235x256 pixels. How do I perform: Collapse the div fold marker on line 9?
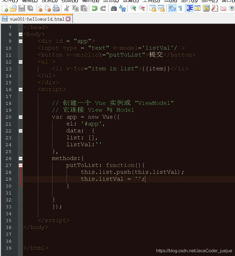(21, 41)
